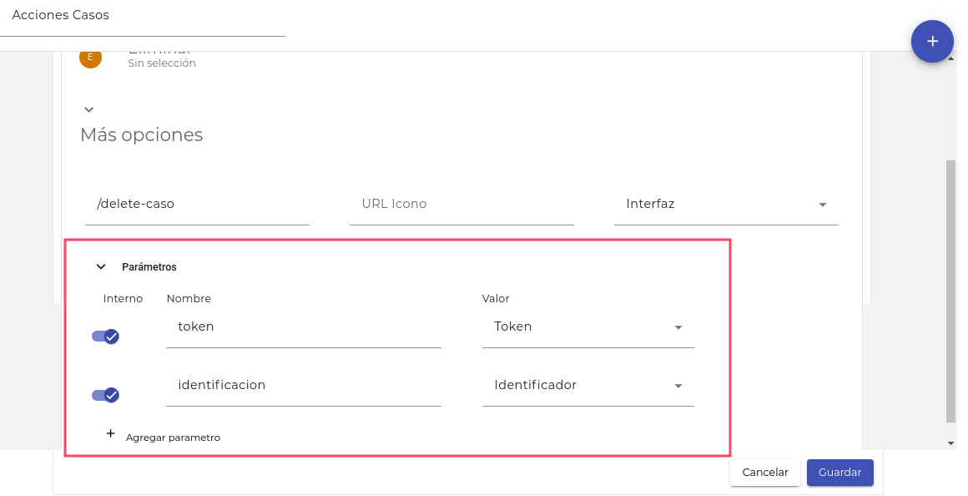
Task: Click the orange E avatar icon
Action: (x=90, y=58)
